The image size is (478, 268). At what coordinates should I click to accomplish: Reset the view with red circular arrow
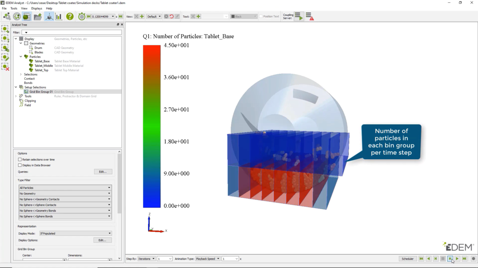pos(172,17)
